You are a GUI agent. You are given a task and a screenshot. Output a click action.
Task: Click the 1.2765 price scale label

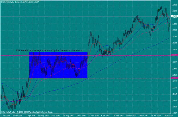[174, 62]
